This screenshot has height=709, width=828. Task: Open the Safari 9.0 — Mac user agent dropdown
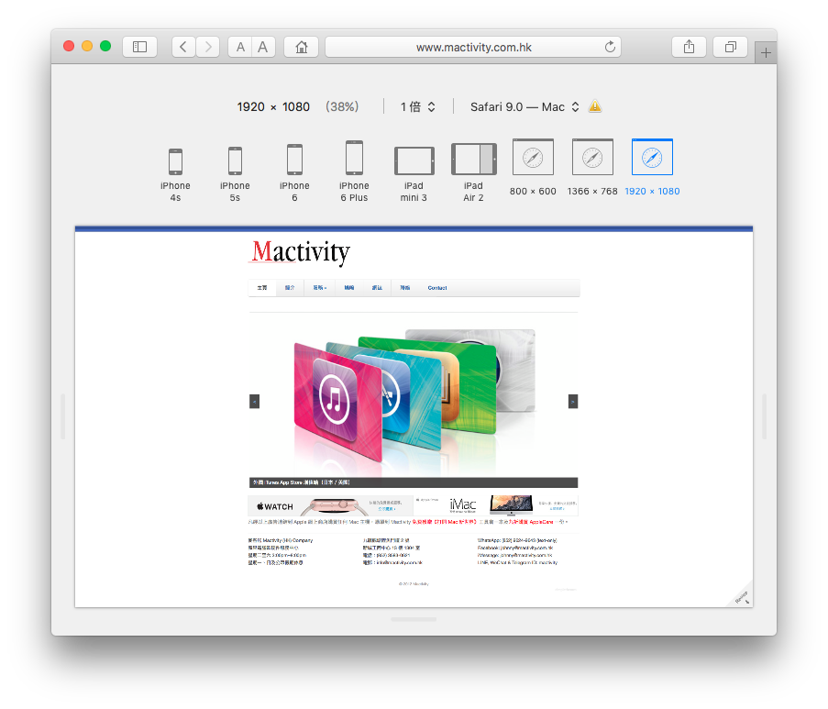pyautogui.click(x=524, y=106)
